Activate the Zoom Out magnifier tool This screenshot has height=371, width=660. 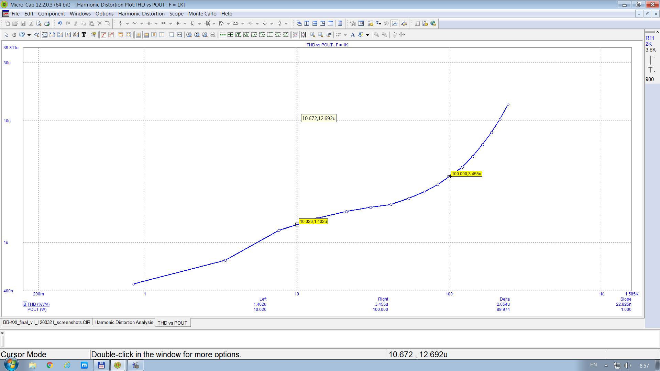point(320,35)
